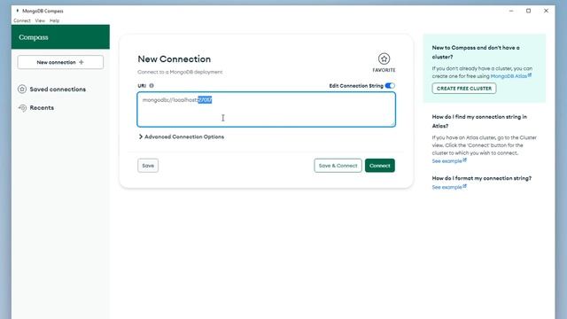Click the Recents clock icon
The image size is (567, 319).
point(22,108)
